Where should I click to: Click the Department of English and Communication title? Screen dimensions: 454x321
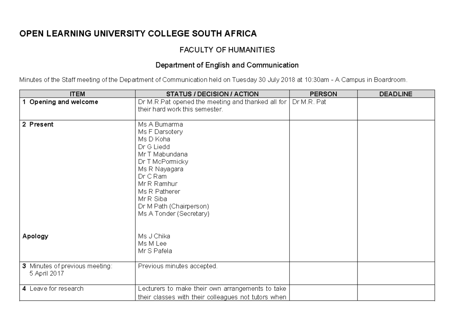coord(227,65)
